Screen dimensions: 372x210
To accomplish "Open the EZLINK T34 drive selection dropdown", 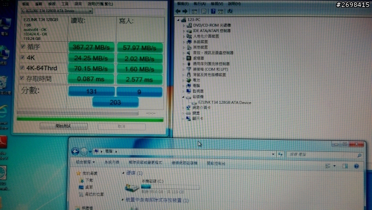I will (57, 11).
